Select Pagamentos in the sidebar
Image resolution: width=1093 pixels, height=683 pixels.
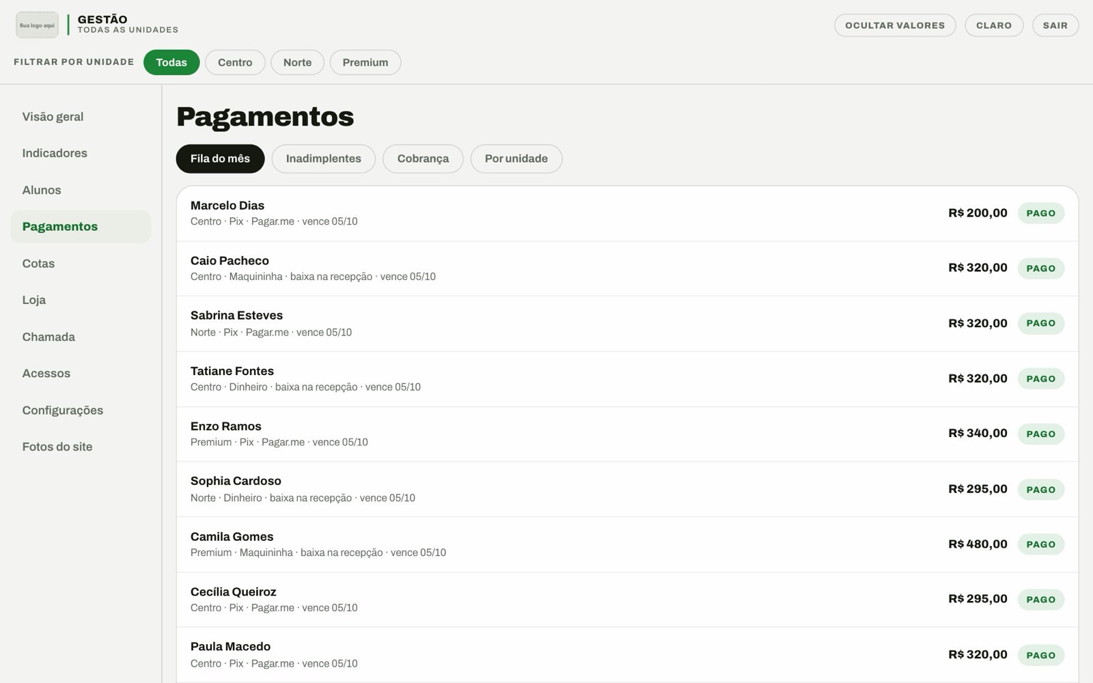click(x=81, y=227)
